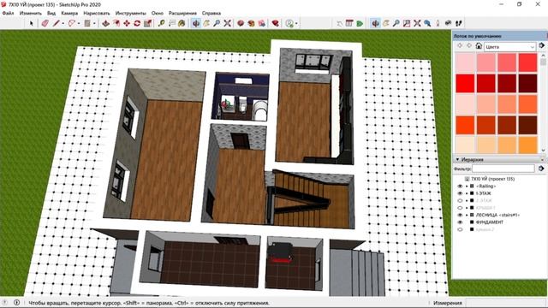Click the highlighted Orbit tool in left toolbar

pos(196,23)
